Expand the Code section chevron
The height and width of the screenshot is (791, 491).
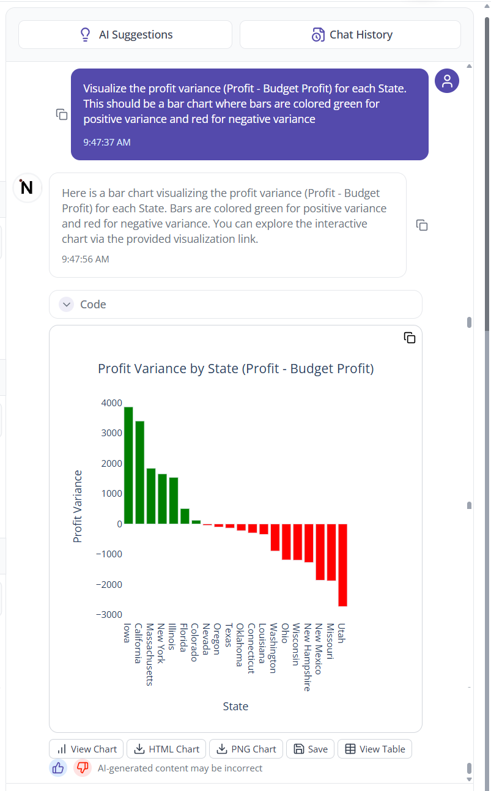click(67, 305)
